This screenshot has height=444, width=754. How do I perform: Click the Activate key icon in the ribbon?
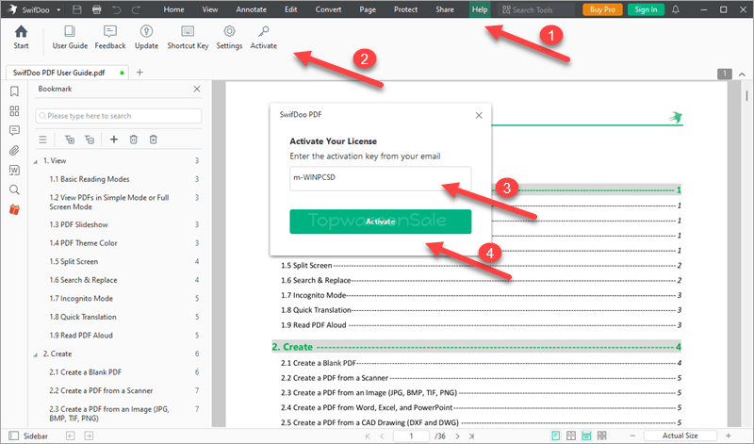(x=264, y=32)
